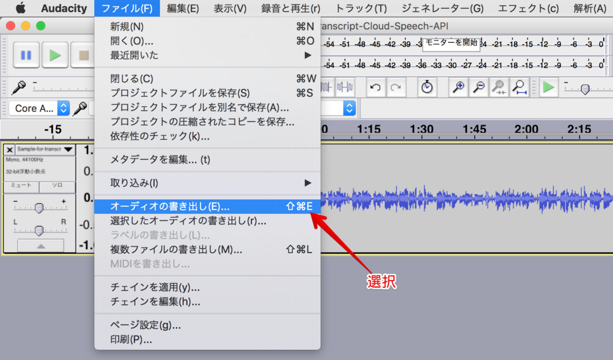Choose プロジェクトファイルを別名で保存(A)...

207,107
